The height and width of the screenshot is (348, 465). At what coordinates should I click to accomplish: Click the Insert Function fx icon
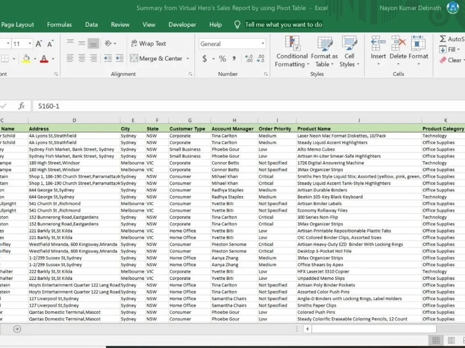21,106
